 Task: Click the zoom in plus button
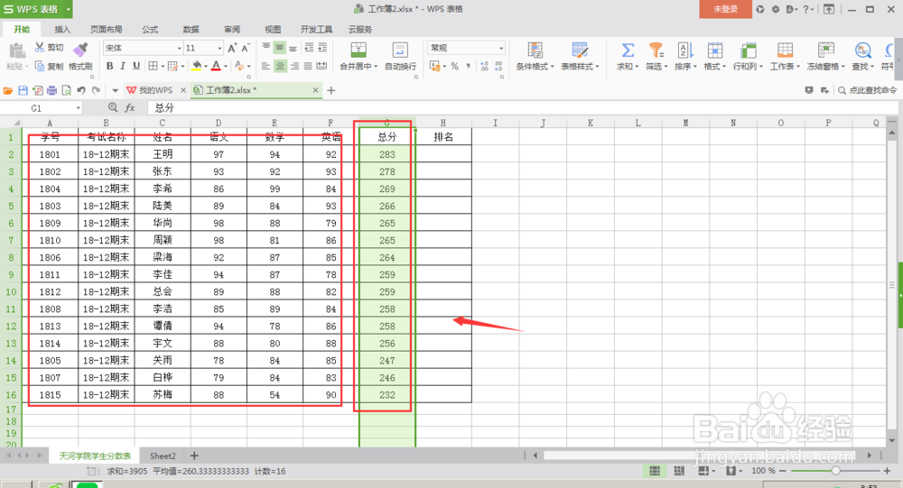coord(887,471)
